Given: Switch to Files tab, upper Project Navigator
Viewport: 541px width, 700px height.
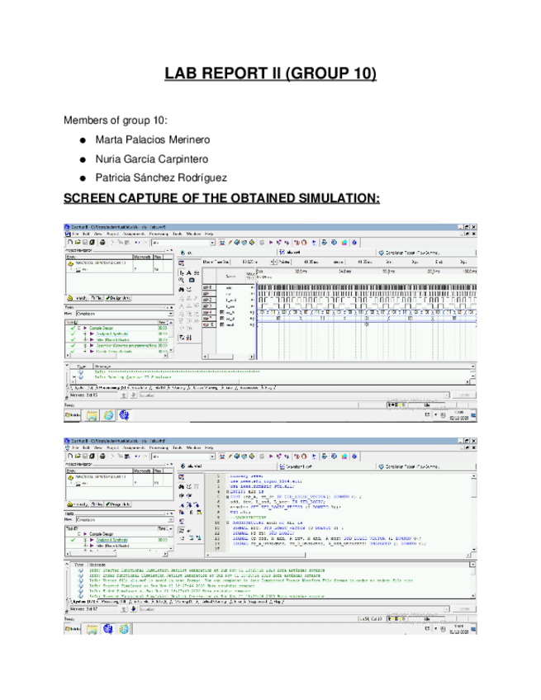Looking at the screenshot, I should (97, 298).
